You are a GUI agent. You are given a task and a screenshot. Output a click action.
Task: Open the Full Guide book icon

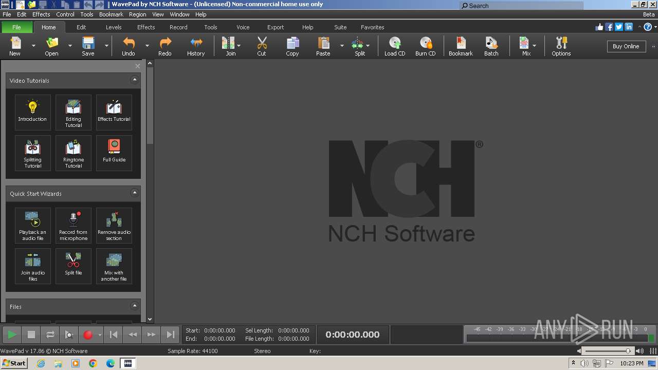114,153
